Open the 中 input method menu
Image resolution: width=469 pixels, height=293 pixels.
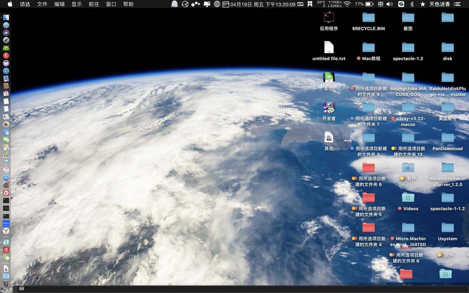pos(380,4)
